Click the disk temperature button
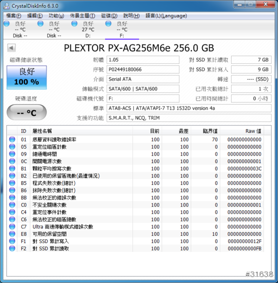 point(26,112)
